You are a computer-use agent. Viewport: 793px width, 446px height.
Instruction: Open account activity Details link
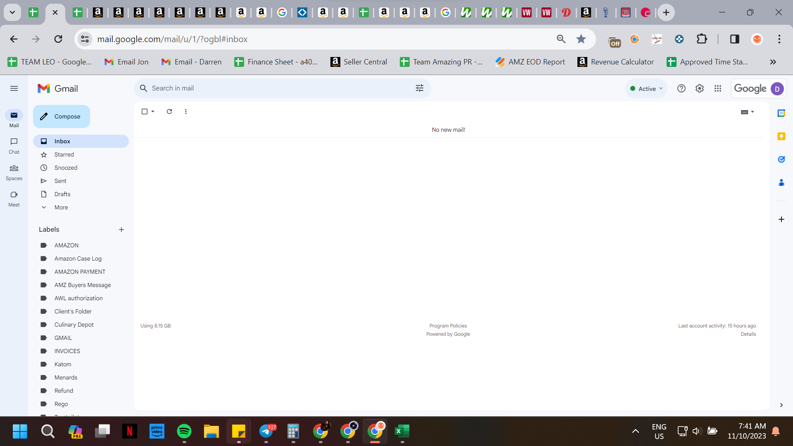pos(748,334)
